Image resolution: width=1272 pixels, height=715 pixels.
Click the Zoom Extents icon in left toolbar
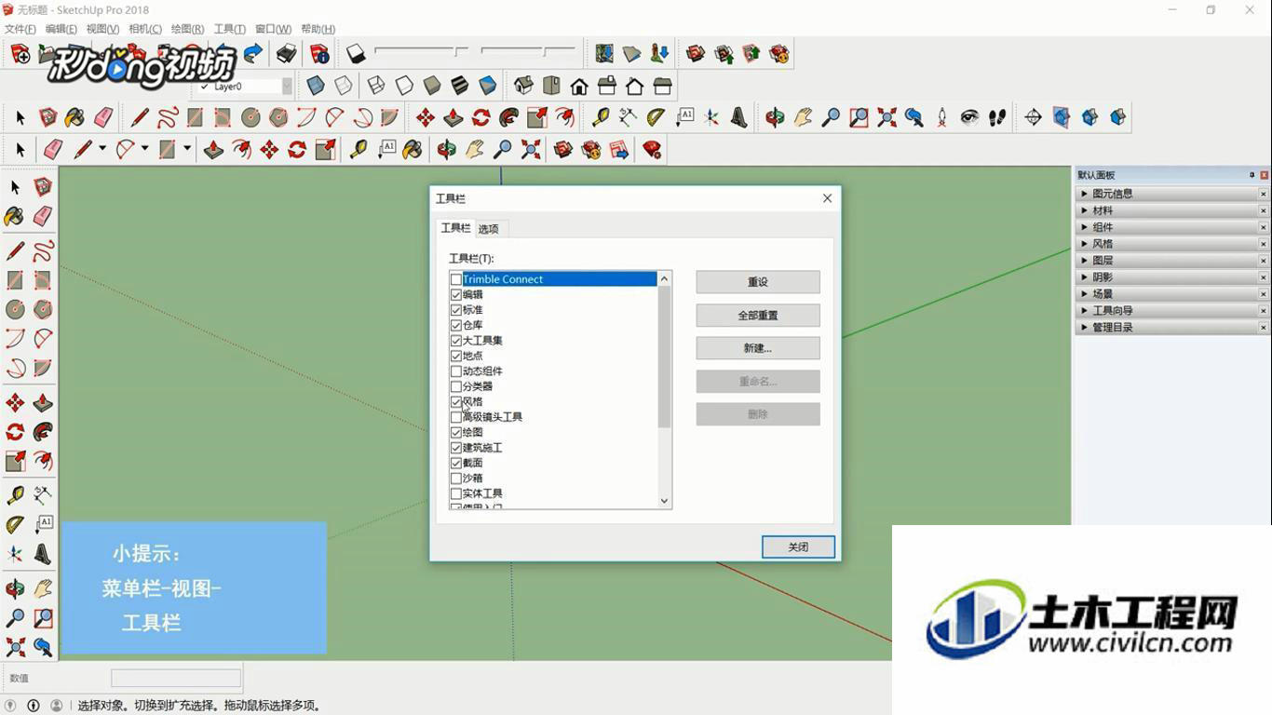click(x=15, y=646)
